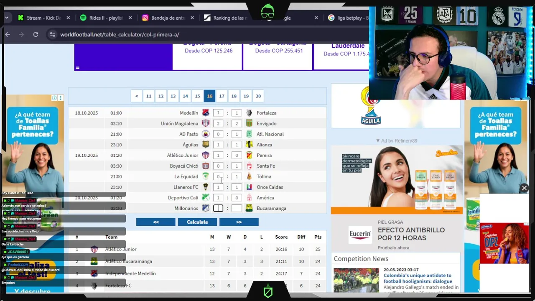Click the 'Pts' column header
535x301 pixels.
[318, 237]
